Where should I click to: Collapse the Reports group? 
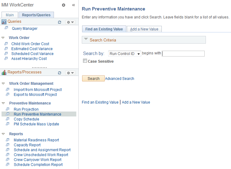(3, 134)
